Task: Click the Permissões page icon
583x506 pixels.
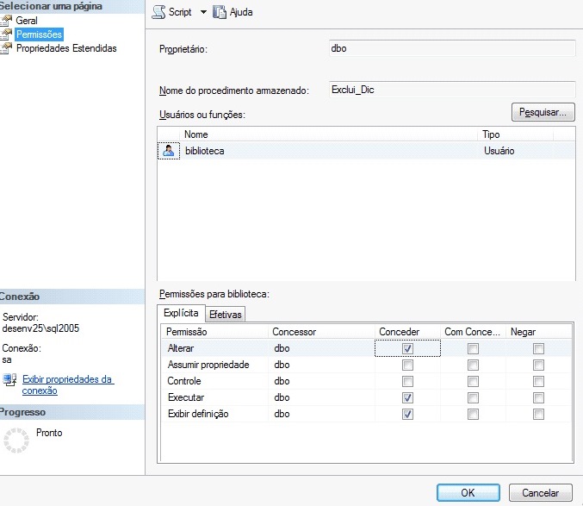Action: click(x=6, y=34)
